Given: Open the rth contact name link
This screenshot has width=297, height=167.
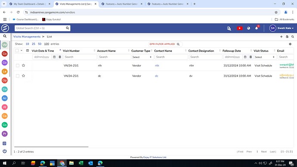Looking at the screenshot, I should (x=157, y=65).
